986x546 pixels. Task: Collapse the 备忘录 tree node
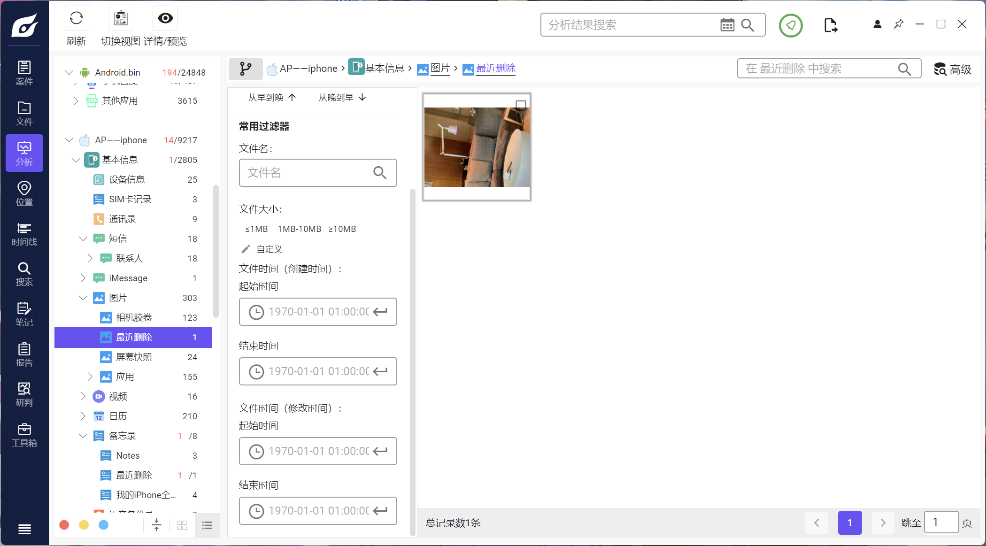[83, 436]
